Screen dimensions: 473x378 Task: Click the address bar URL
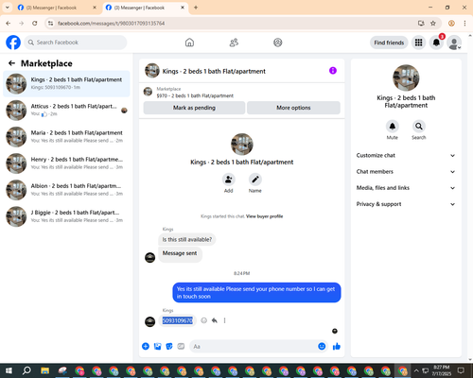tap(111, 24)
